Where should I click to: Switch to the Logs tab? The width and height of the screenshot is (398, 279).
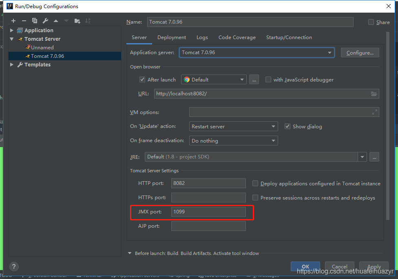pos(202,37)
